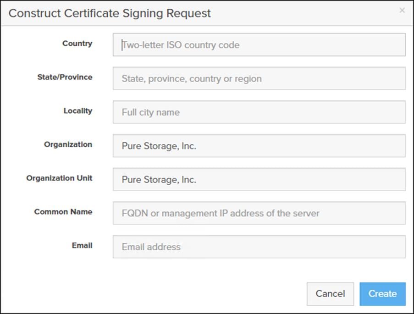Click the FQDN or management IP placeholder field
The height and width of the screenshot is (314, 414).
click(259, 213)
